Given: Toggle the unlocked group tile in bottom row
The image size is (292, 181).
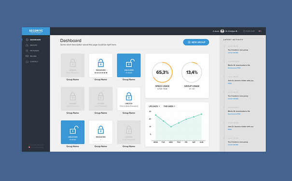Looking at the screenshot, I should coord(72,132).
